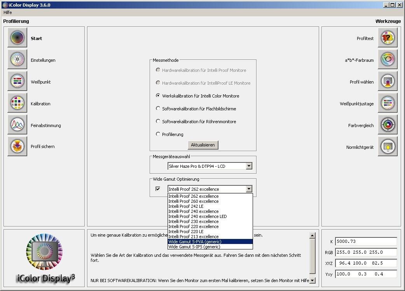The width and height of the screenshot is (405, 291).
Task: Open the Farbvergleich tool icon
Action: pos(388,125)
